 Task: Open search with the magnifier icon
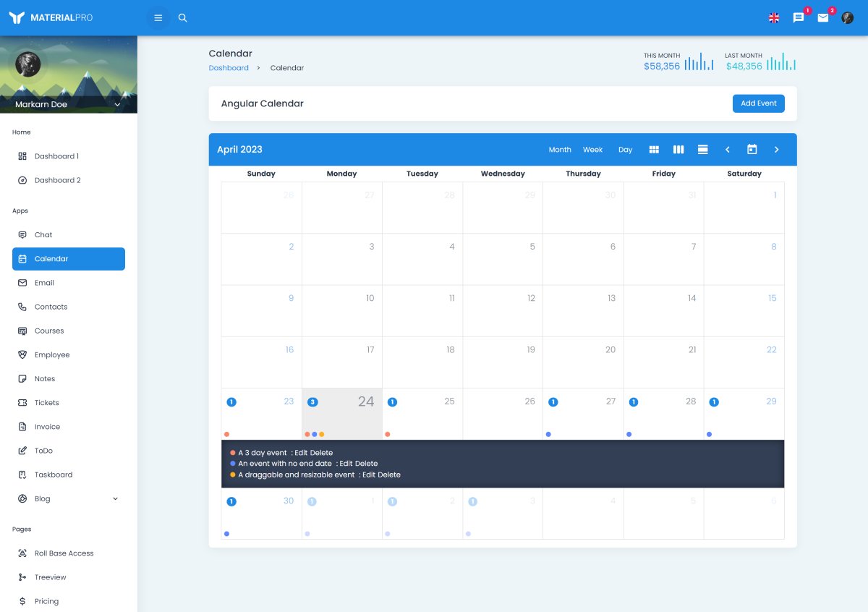pyautogui.click(x=182, y=17)
